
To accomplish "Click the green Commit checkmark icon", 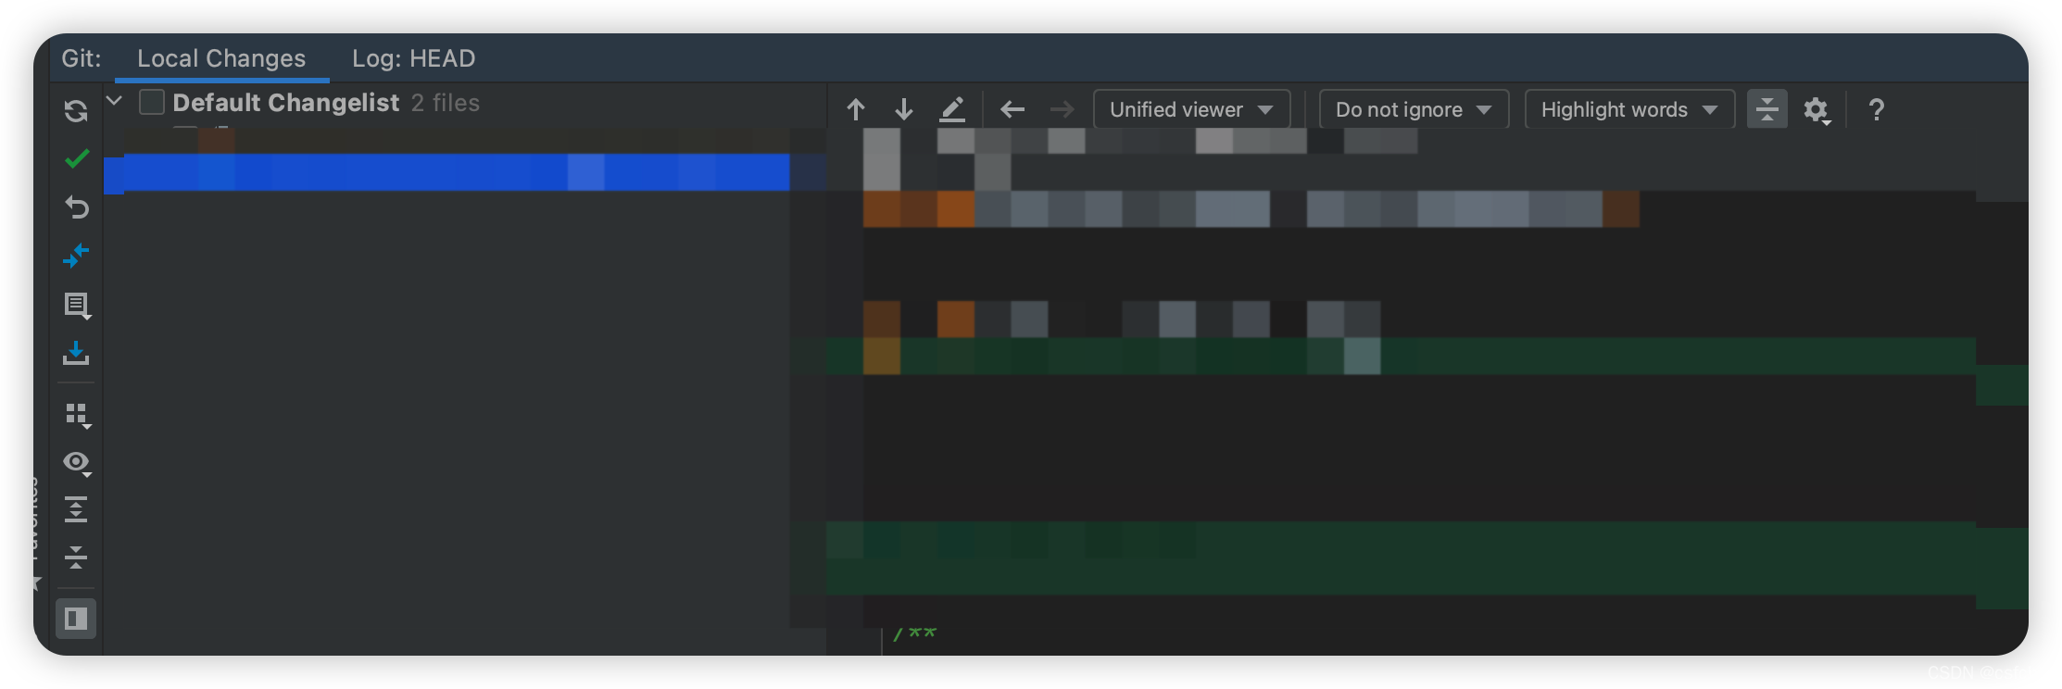I will click(x=76, y=159).
